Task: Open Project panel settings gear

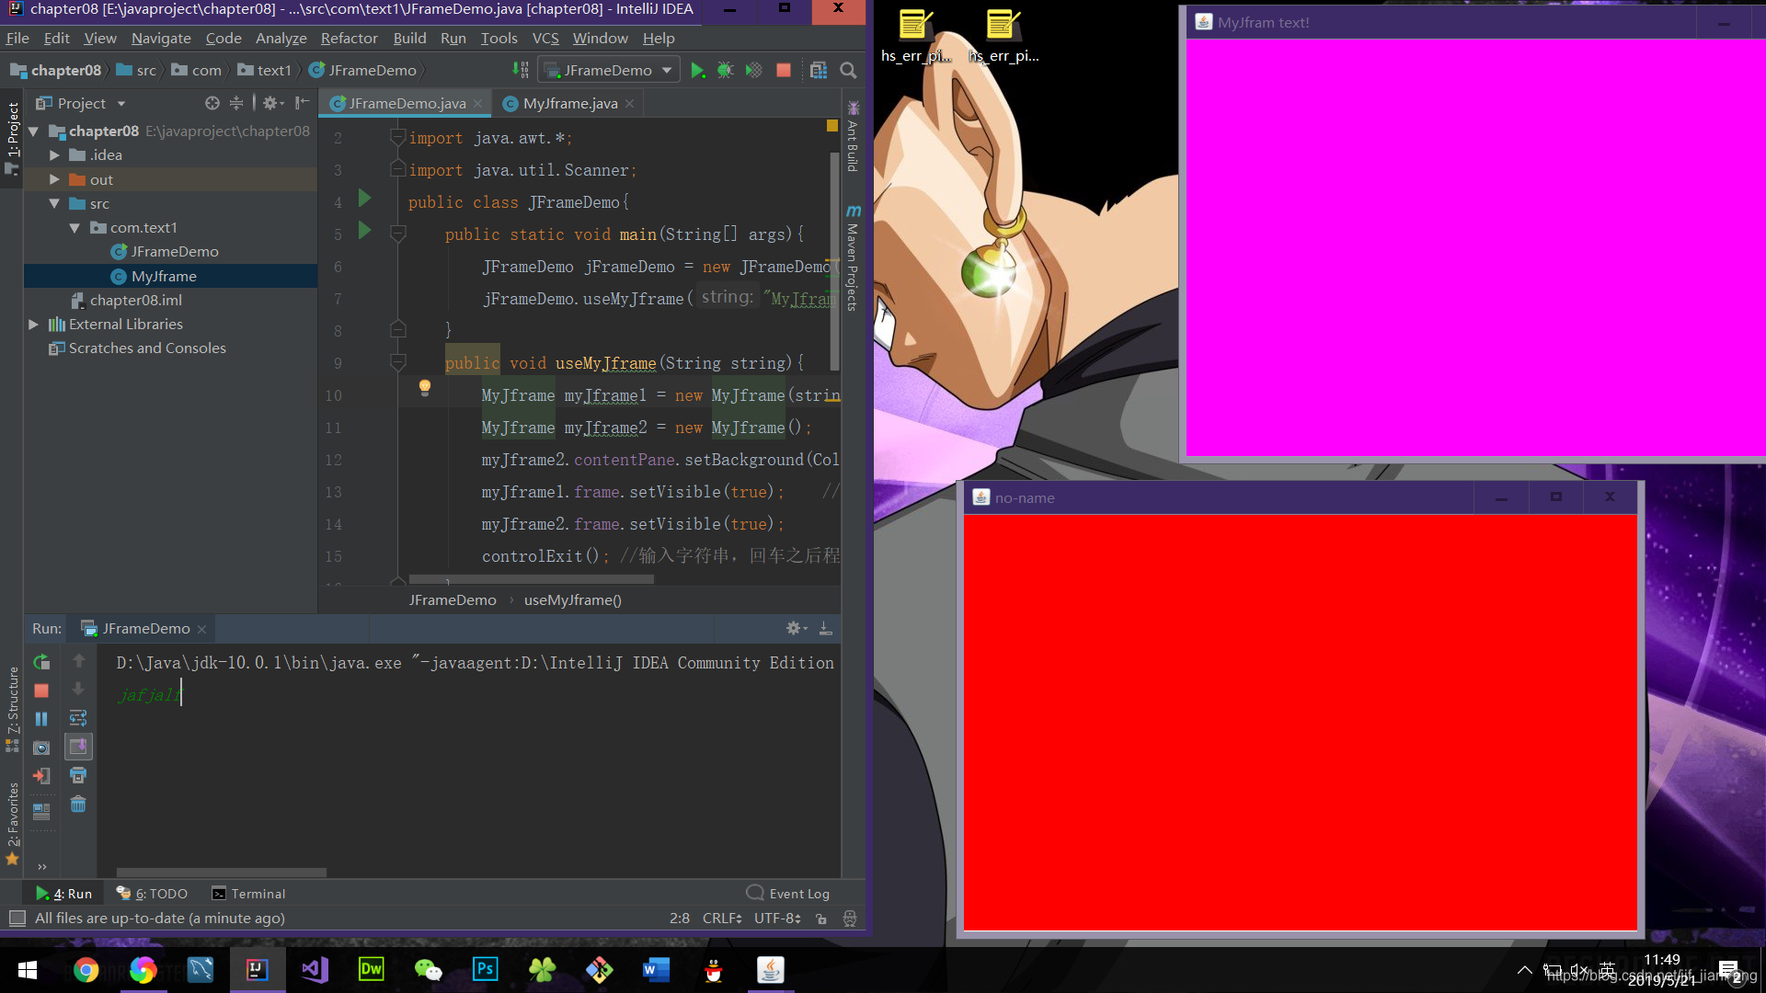Action: [272, 103]
